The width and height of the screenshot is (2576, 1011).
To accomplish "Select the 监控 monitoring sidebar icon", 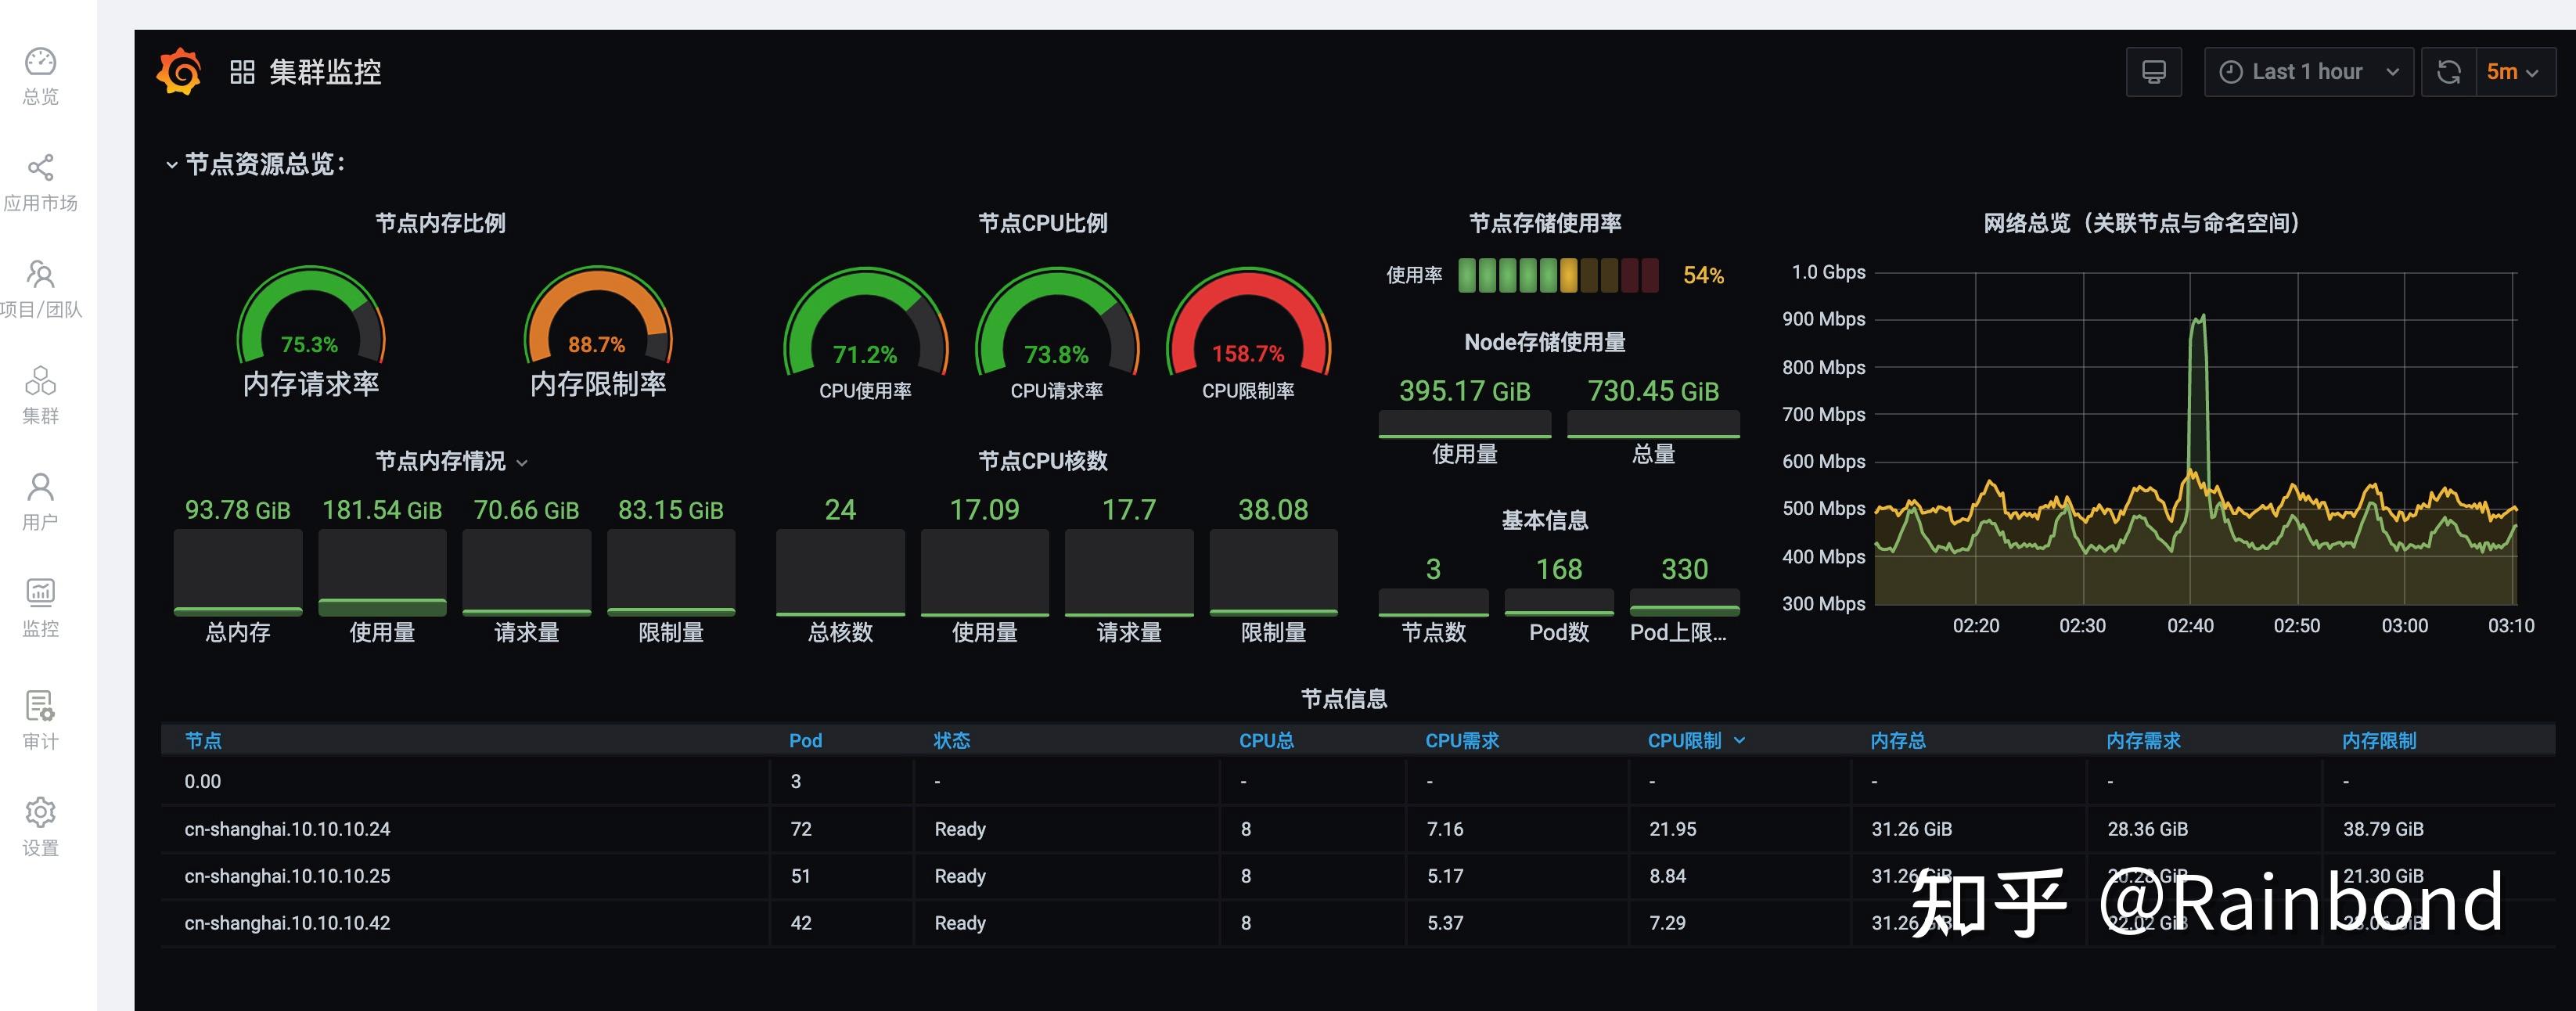I will click(40, 594).
